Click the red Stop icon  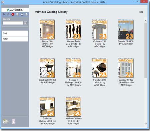tap(13, 14)
